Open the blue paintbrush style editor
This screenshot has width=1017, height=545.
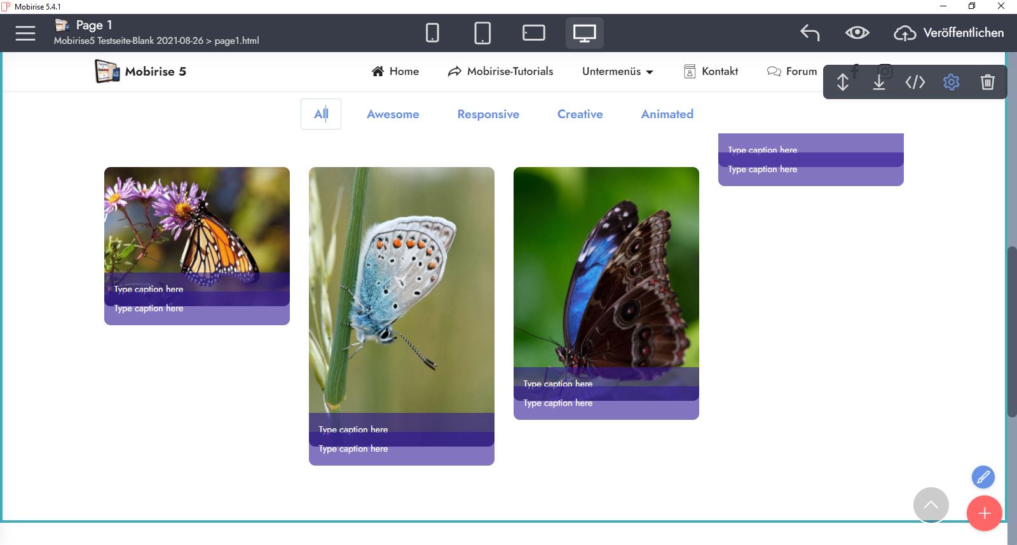click(x=983, y=477)
